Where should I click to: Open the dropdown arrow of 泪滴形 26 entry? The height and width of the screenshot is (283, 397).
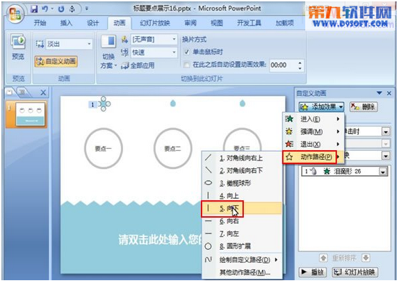(383, 172)
